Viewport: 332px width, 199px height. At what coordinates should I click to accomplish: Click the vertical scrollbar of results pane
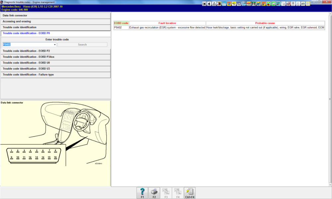pos(330,99)
